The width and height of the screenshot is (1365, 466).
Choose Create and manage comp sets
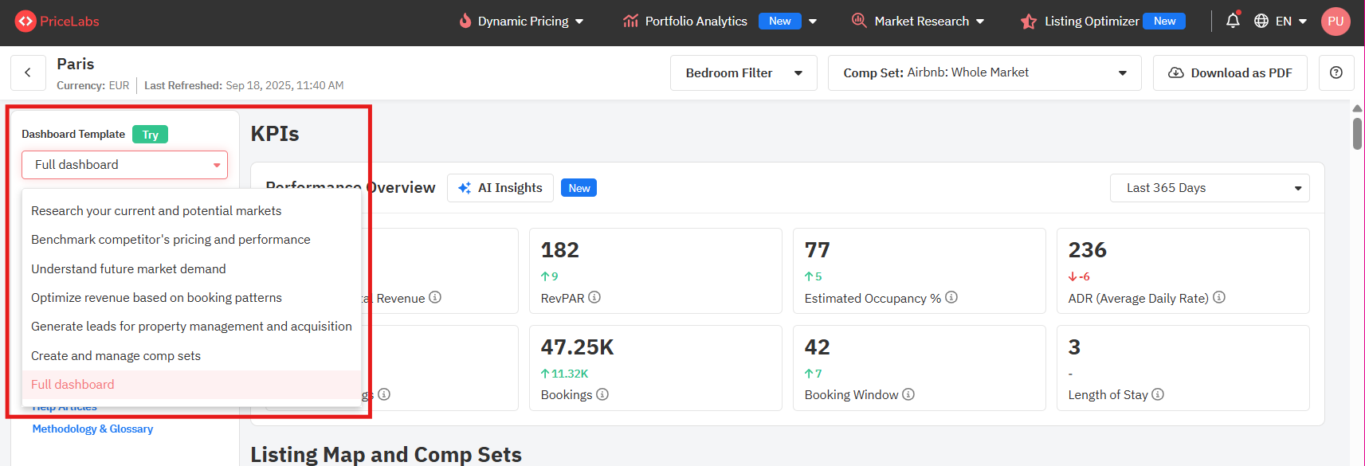(116, 356)
